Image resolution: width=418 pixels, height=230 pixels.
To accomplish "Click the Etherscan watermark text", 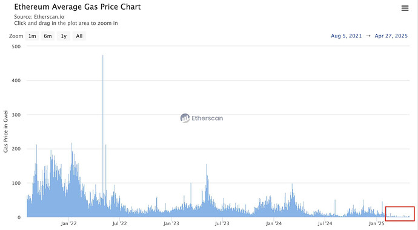I will pyautogui.click(x=207, y=118).
